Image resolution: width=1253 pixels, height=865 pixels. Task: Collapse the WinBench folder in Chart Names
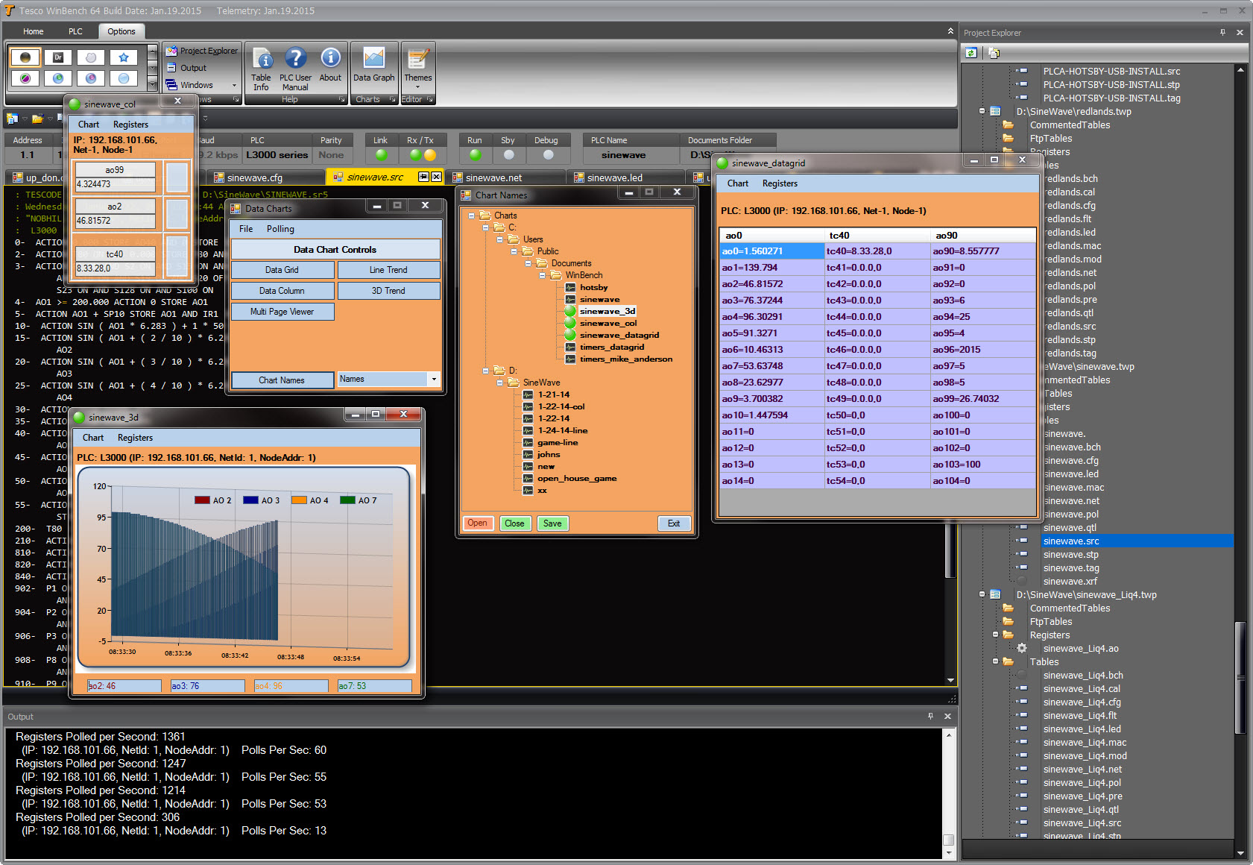coord(543,274)
